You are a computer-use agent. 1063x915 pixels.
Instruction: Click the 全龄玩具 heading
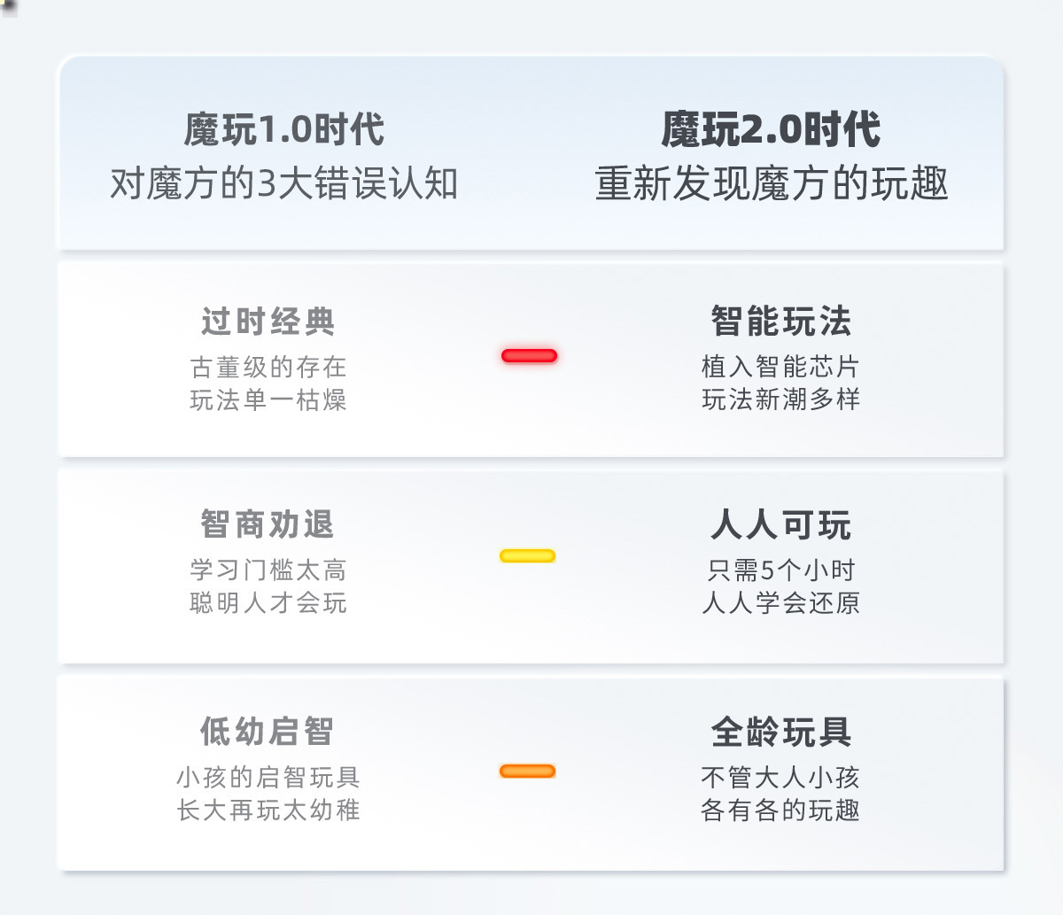[780, 733]
